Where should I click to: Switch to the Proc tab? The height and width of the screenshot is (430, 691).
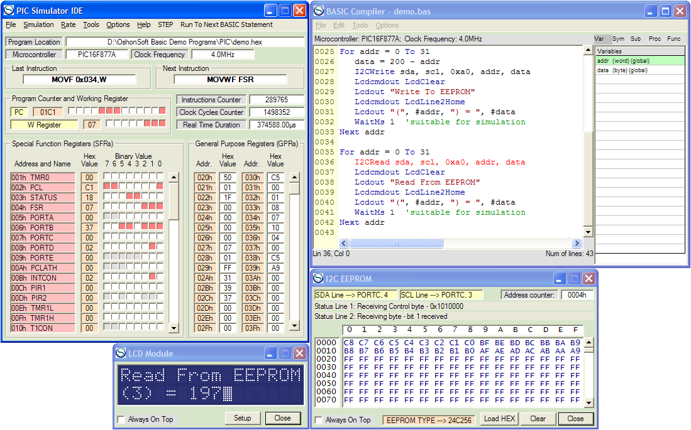655,39
